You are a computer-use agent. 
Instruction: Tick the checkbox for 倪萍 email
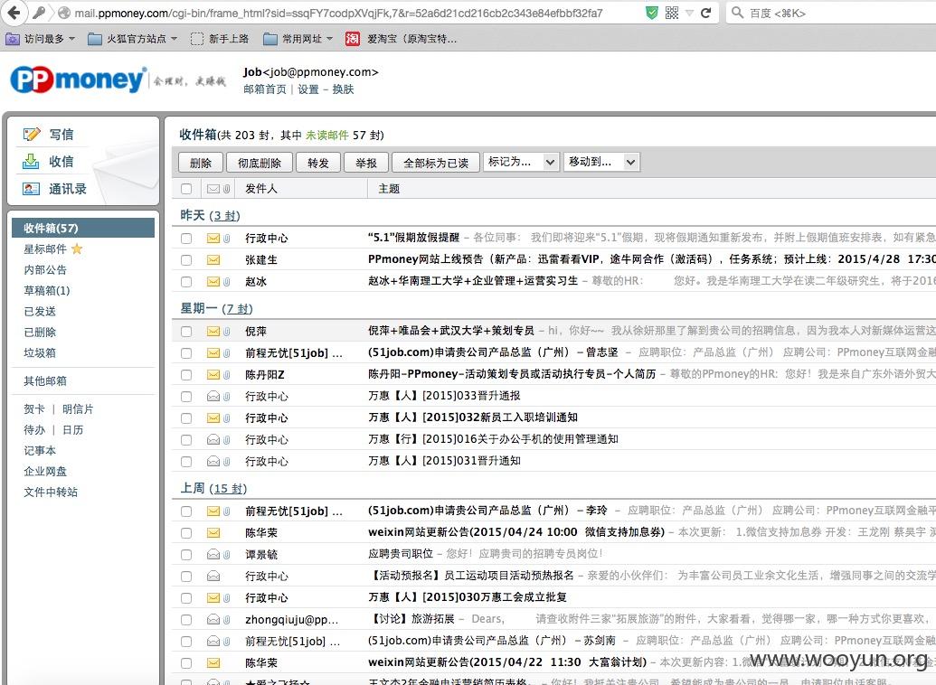(186, 331)
